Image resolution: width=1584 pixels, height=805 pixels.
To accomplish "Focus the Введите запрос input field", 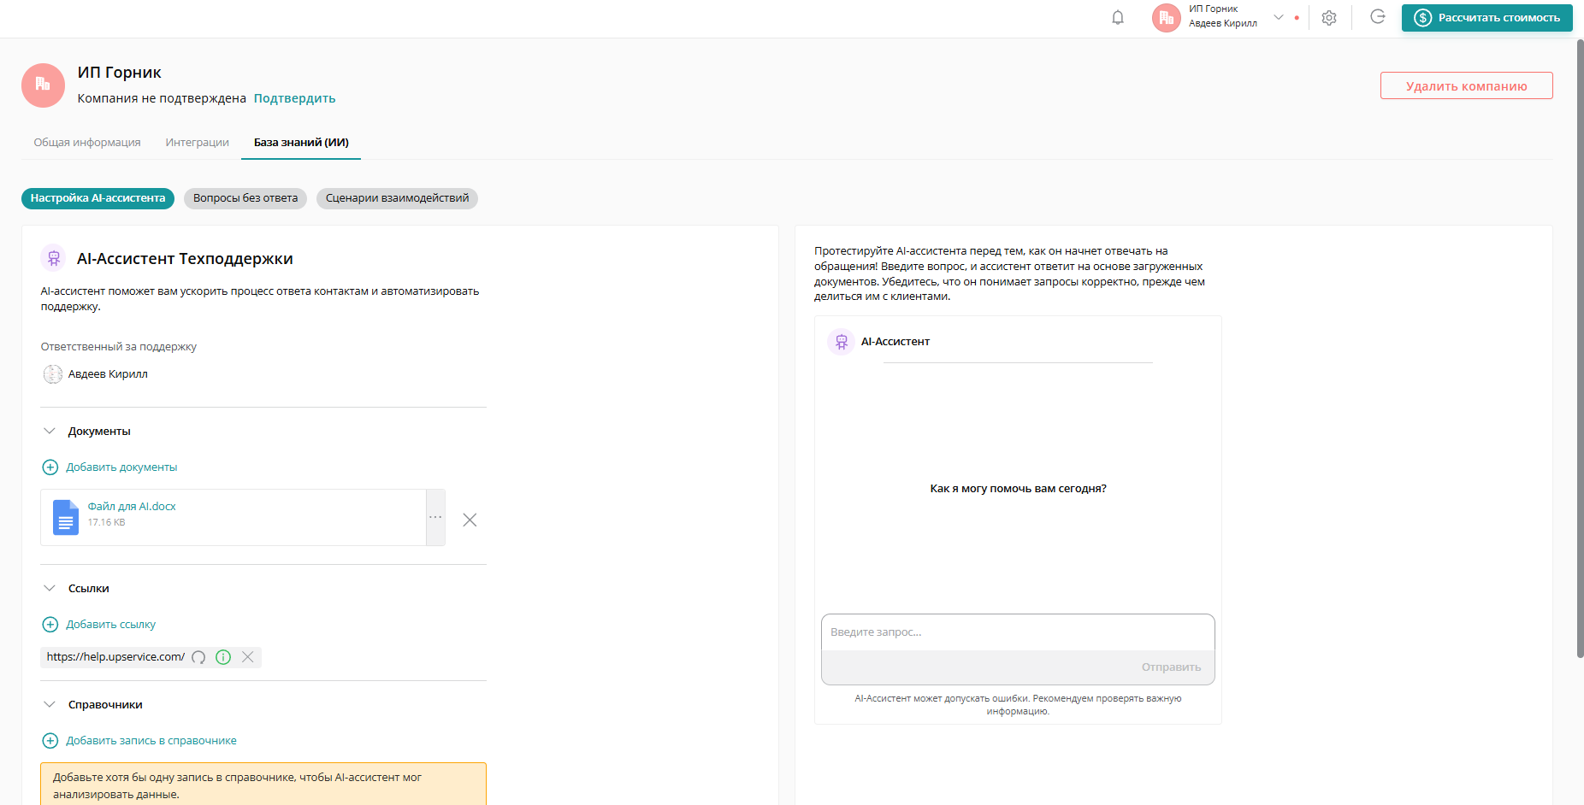I will pos(1018,632).
